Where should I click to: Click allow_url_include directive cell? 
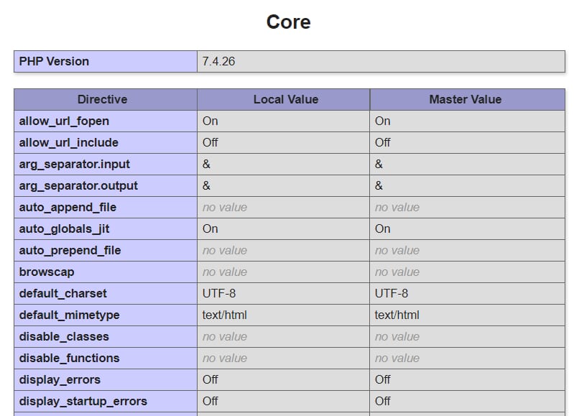tap(68, 142)
